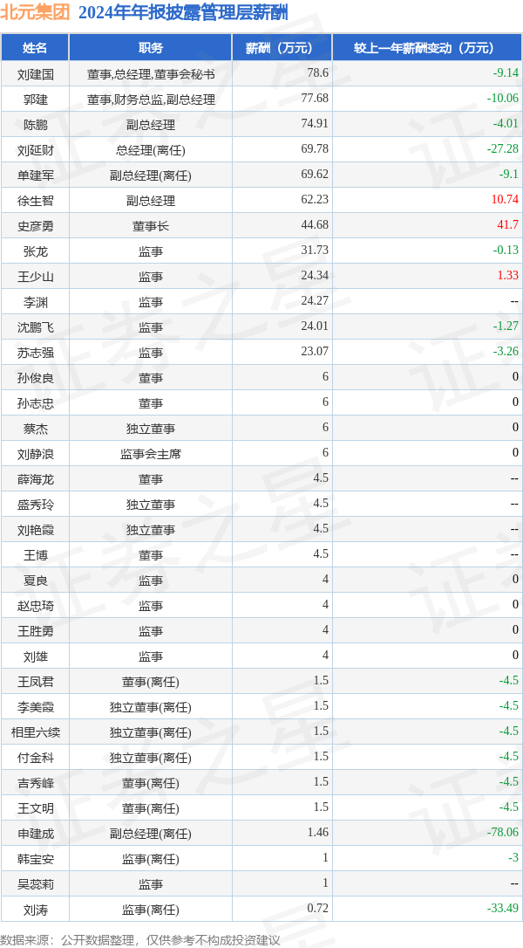523x948 pixels.
Task: Select the name 王凤君
Action: 35,683
